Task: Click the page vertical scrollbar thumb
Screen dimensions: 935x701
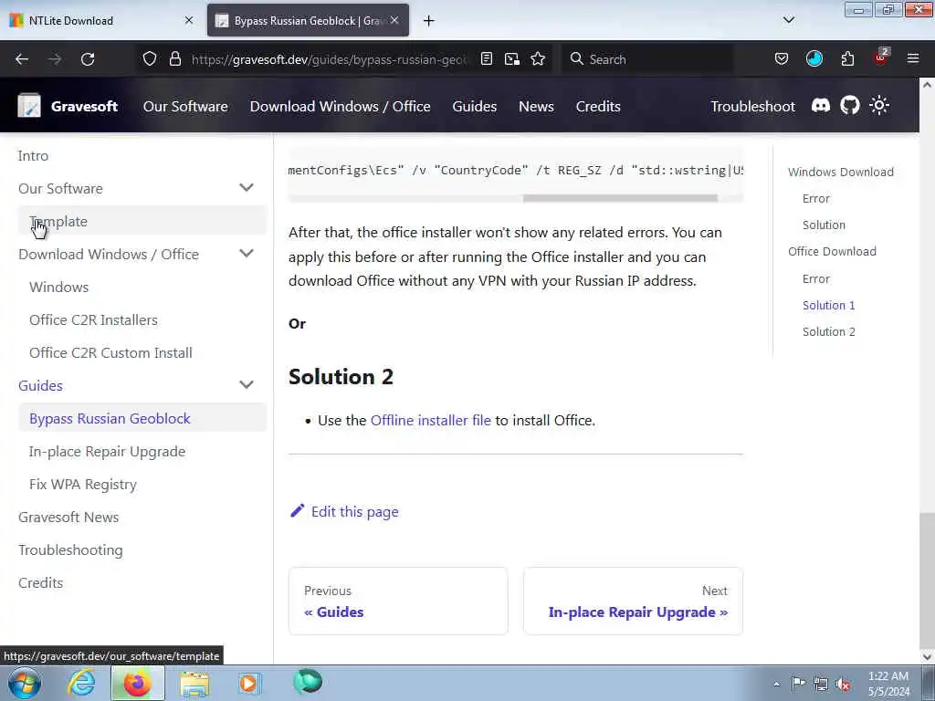Action: 927,581
